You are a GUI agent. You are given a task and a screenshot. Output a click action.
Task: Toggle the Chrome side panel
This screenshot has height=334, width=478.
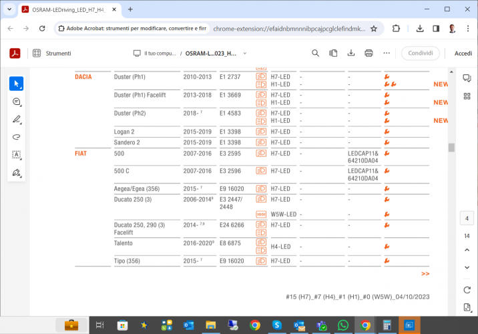[x=436, y=28]
